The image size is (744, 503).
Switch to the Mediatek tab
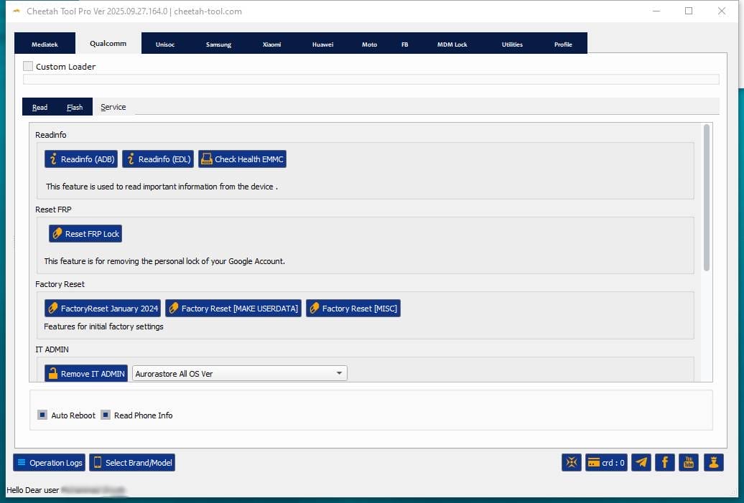coord(45,44)
